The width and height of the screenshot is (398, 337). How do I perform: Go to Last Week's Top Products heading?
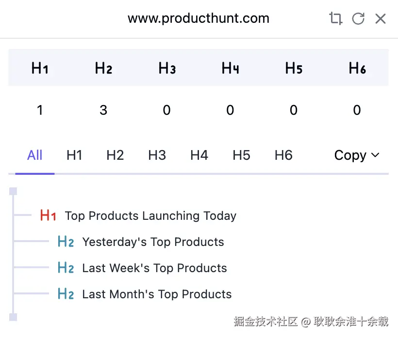[x=154, y=268]
